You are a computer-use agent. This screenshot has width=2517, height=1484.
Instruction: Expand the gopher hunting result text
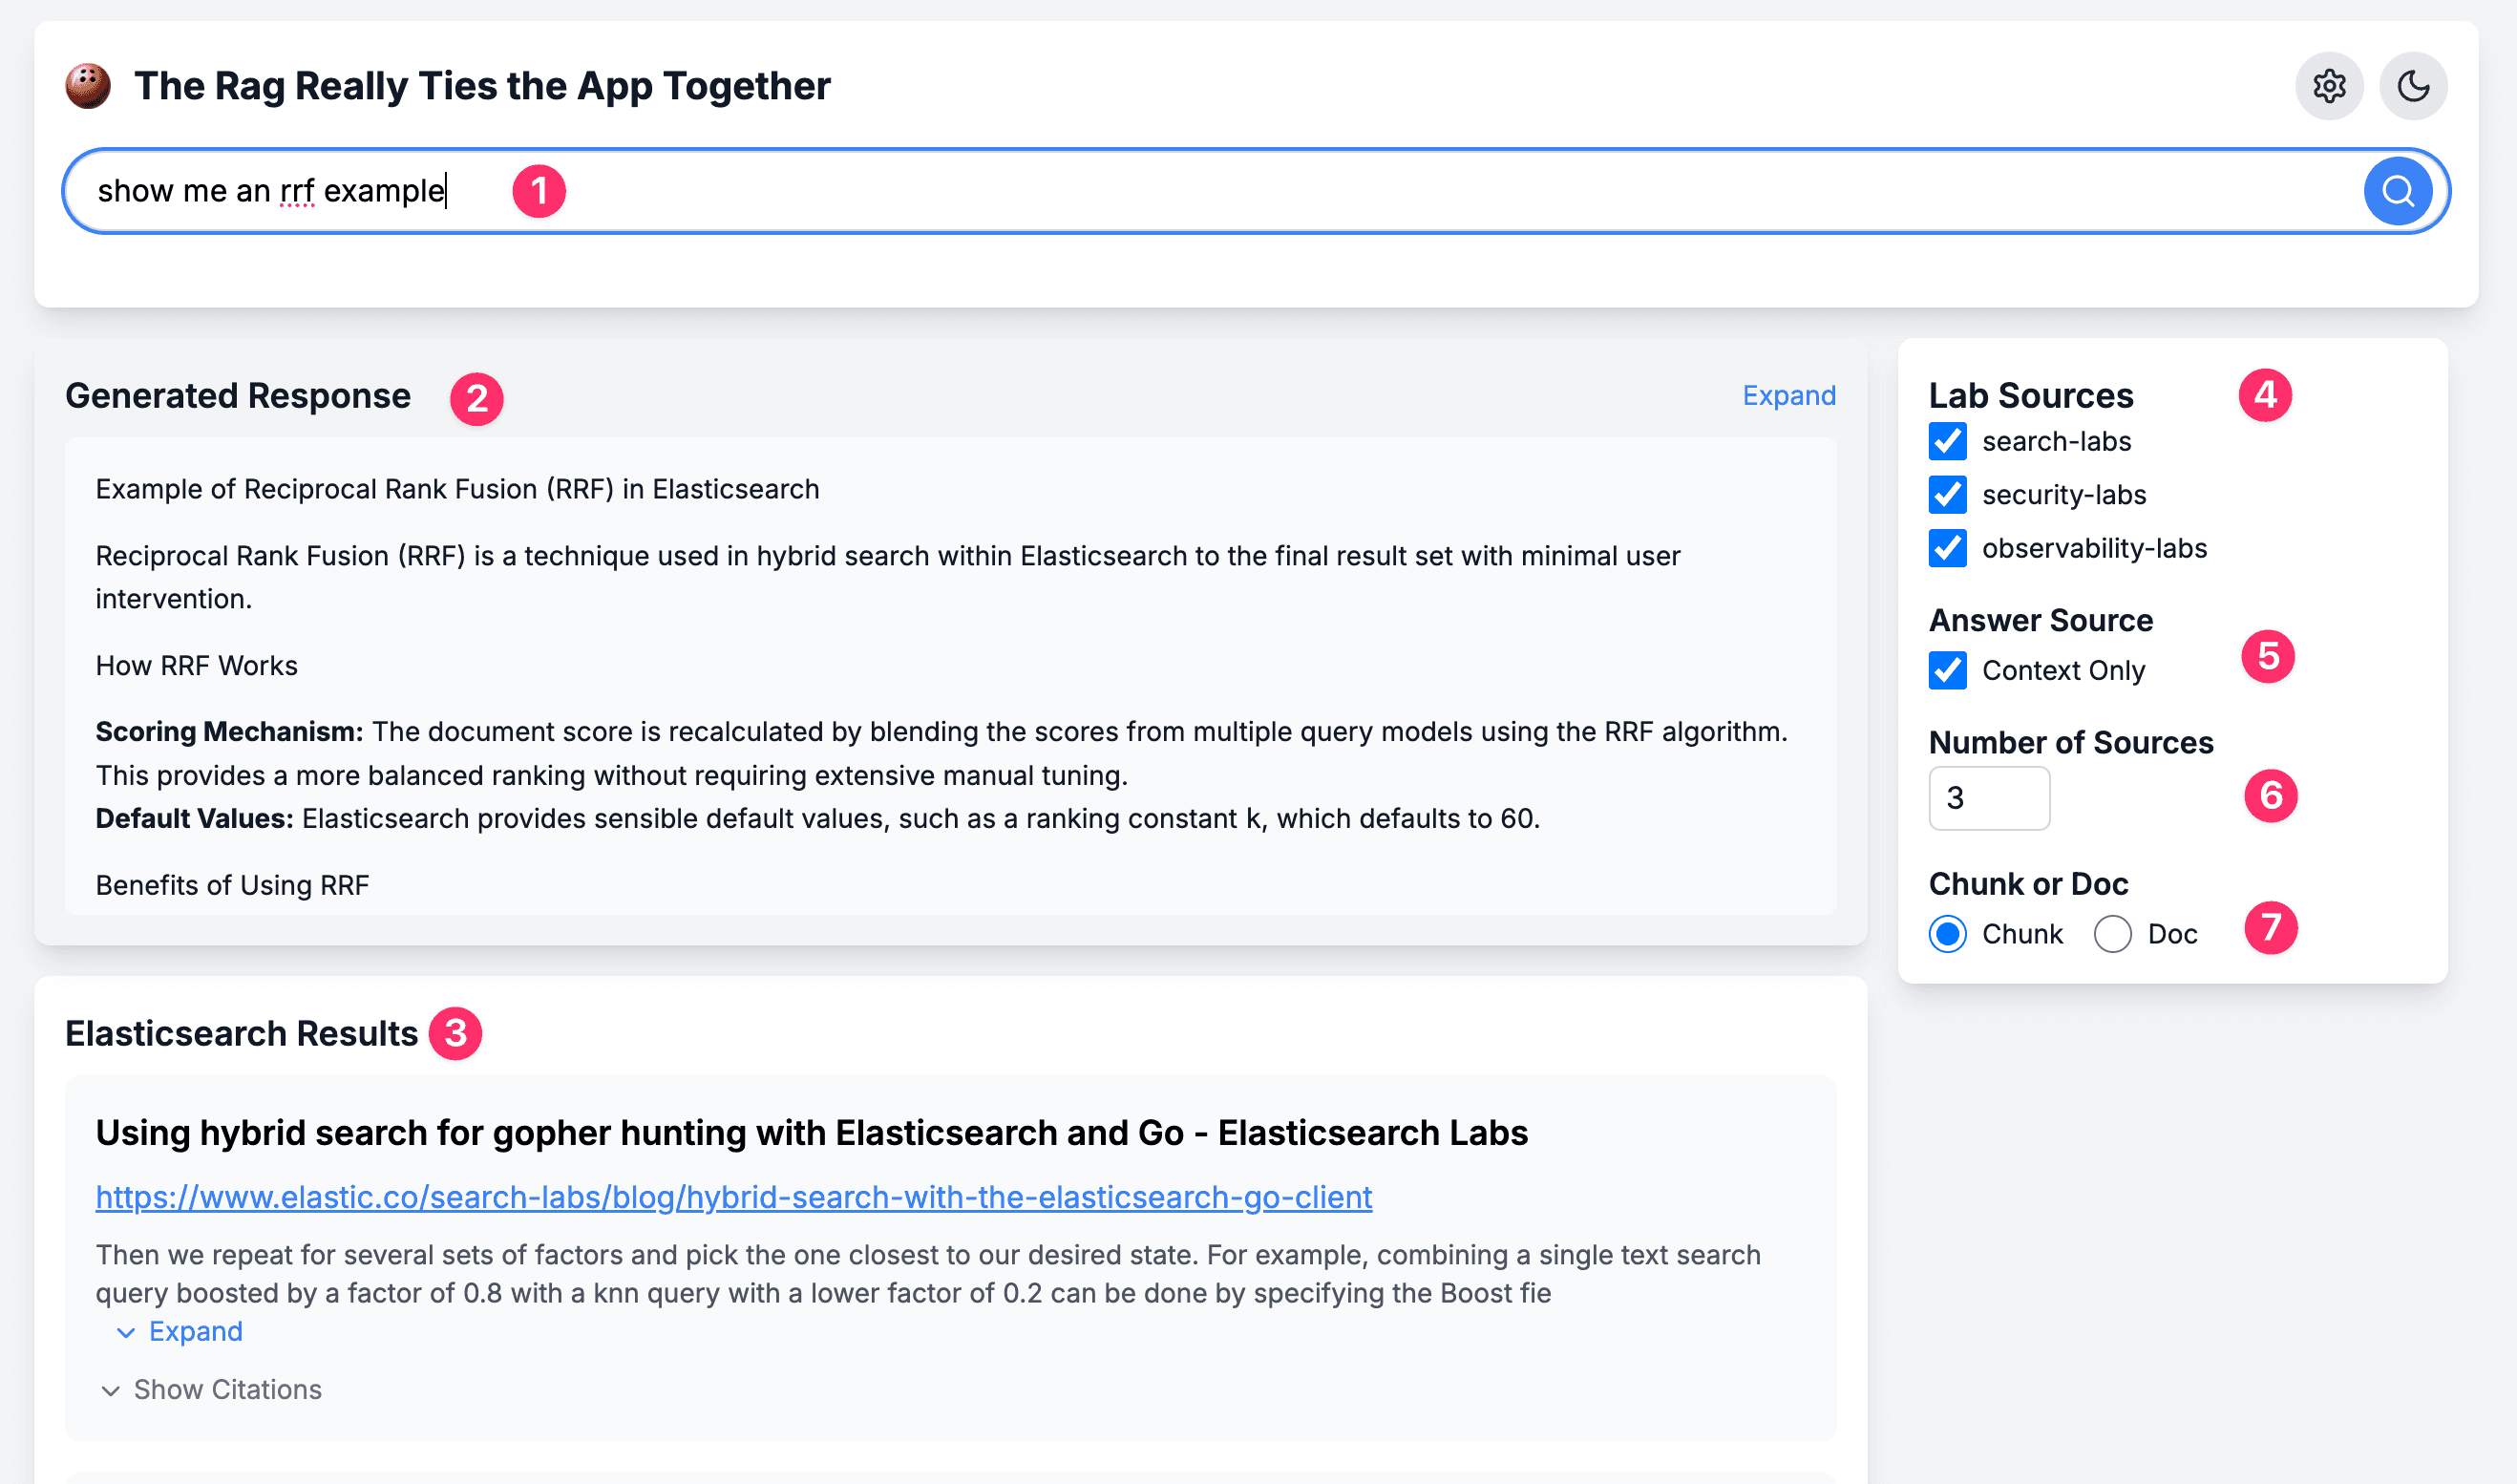[195, 1332]
